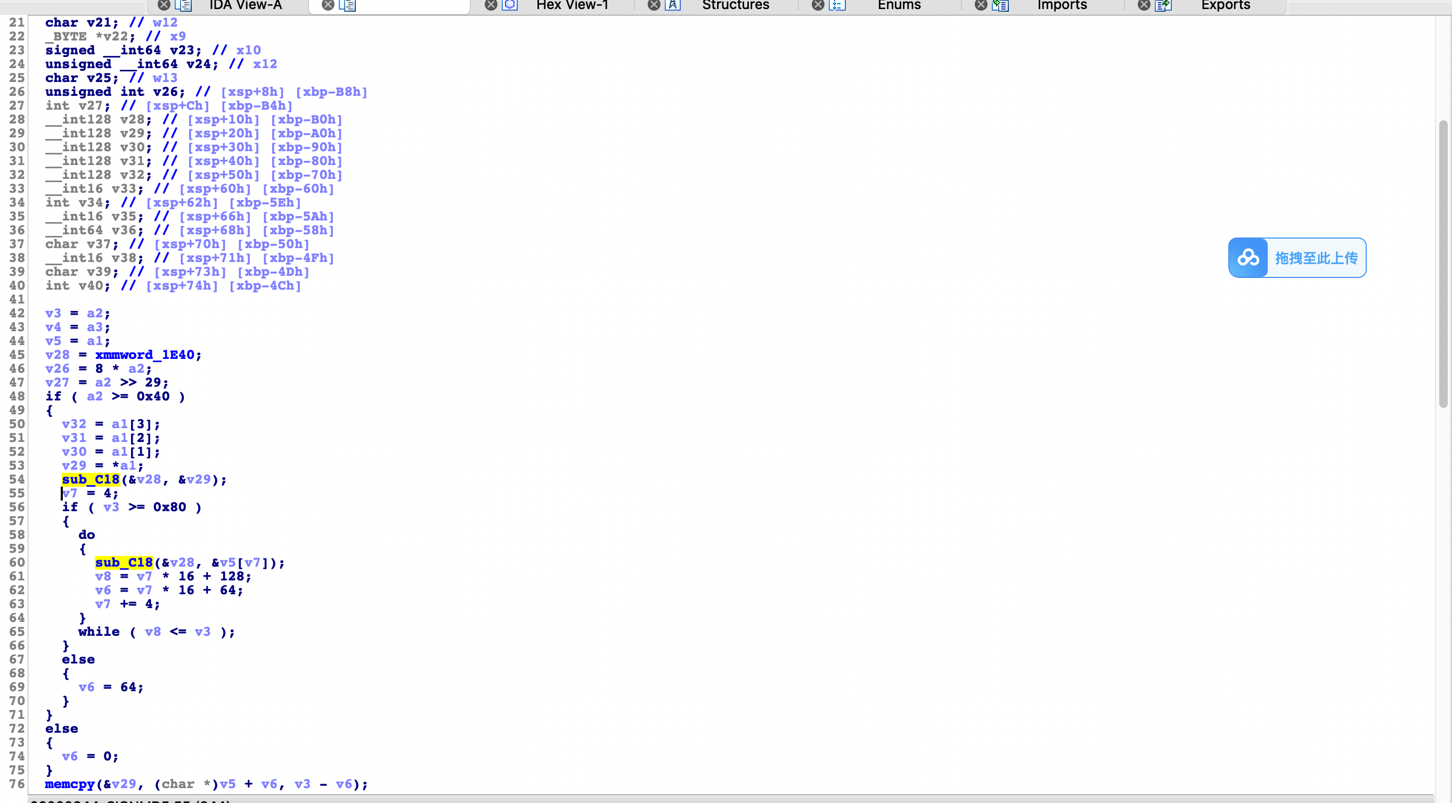This screenshot has height=803, width=1452.
Task: Click 'v29' in 'v29 = *a1'
Action: 74,465
